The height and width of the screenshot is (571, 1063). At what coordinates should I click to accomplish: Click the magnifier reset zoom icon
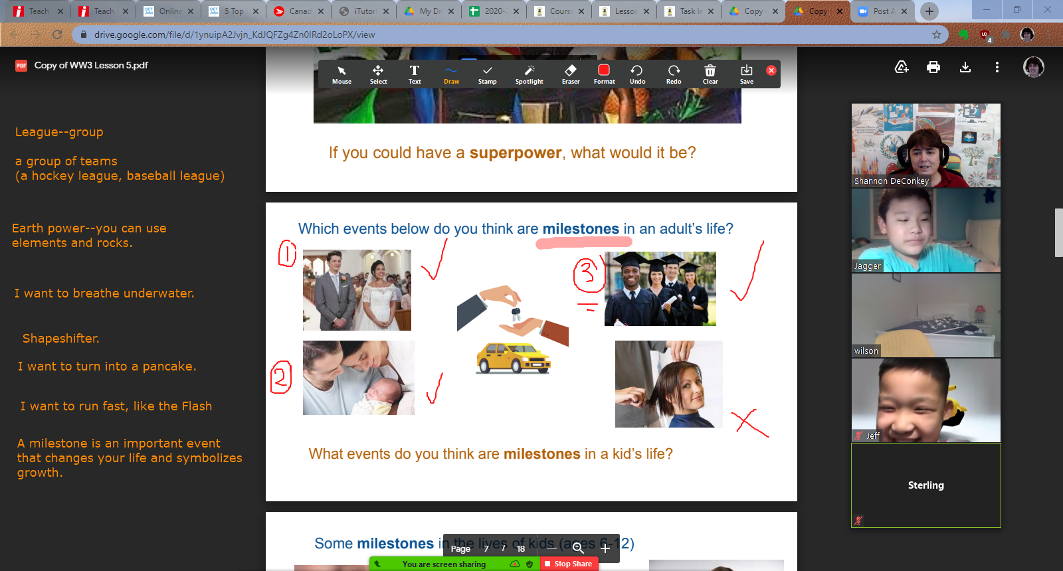coord(578,548)
